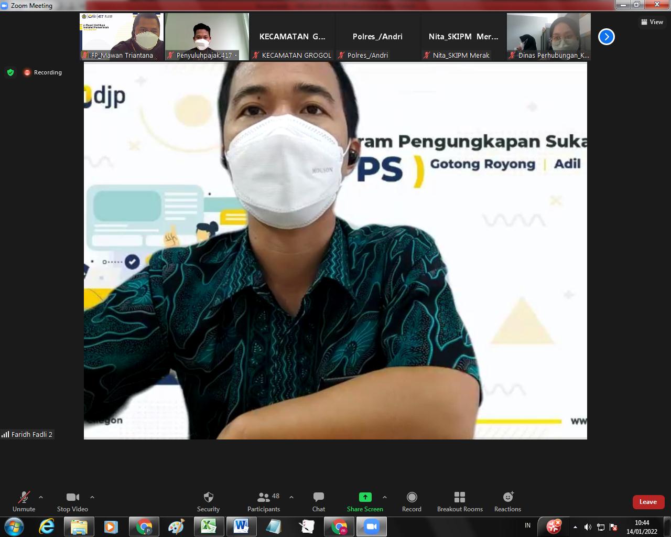
Task: Select FP_Mawan Triantana video thumbnail
Action: click(122, 36)
